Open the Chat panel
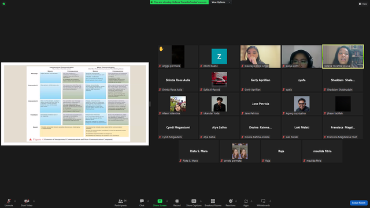370x208 pixels. coord(142,203)
